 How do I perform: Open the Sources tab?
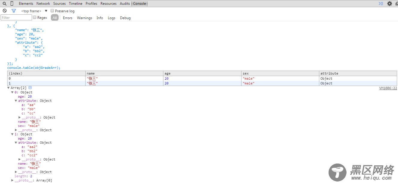coord(60,4)
